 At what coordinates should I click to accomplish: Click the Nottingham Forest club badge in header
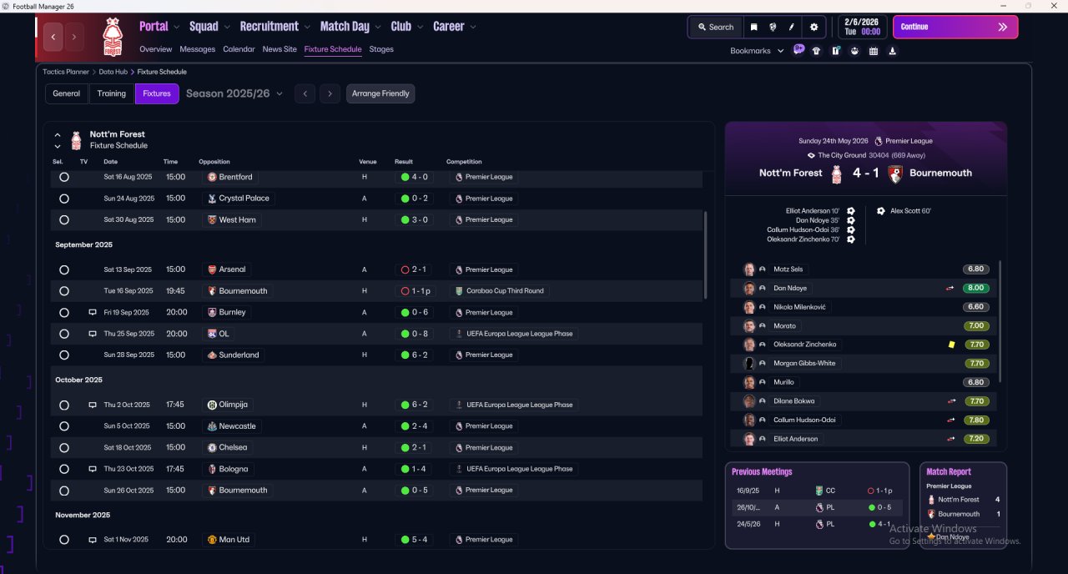pos(112,38)
